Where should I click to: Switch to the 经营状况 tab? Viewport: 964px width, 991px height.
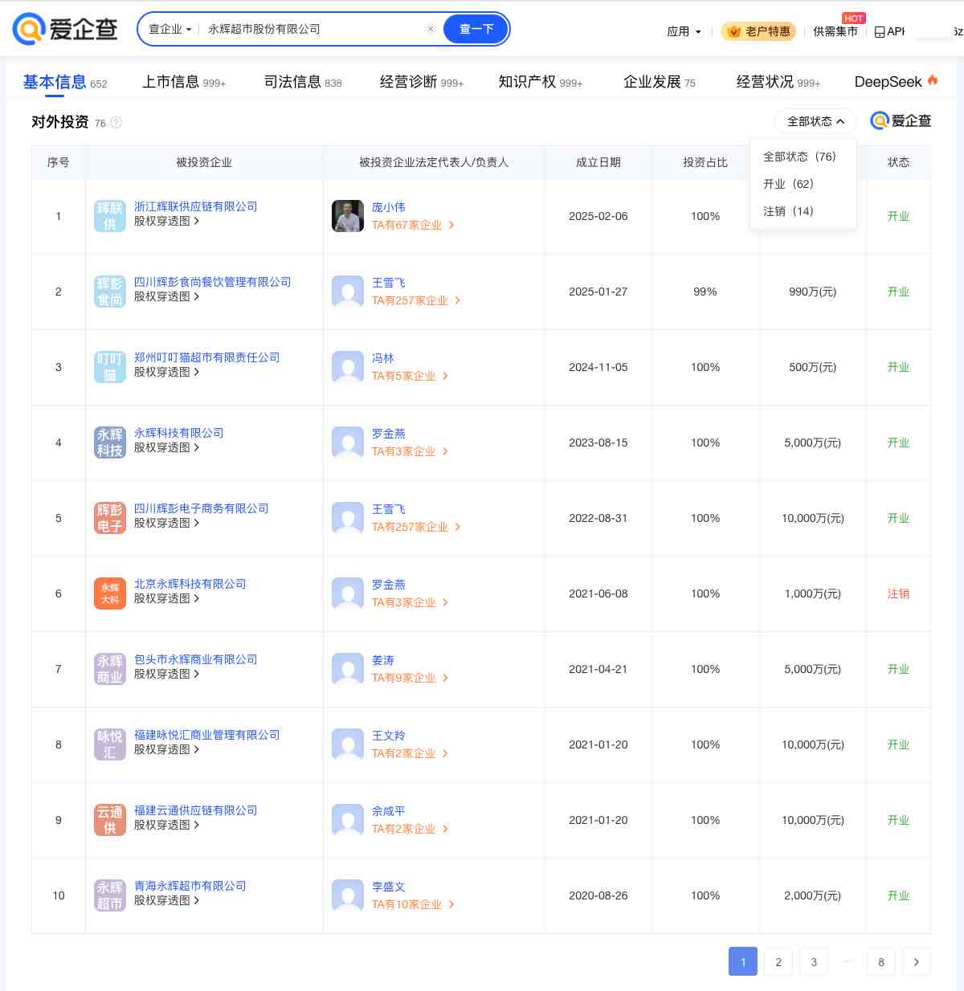tap(763, 81)
